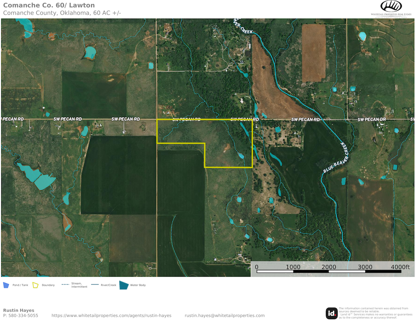Click the rustin.hayes email address
The height and width of the screenshot is (321, 416).
(225, 316)
